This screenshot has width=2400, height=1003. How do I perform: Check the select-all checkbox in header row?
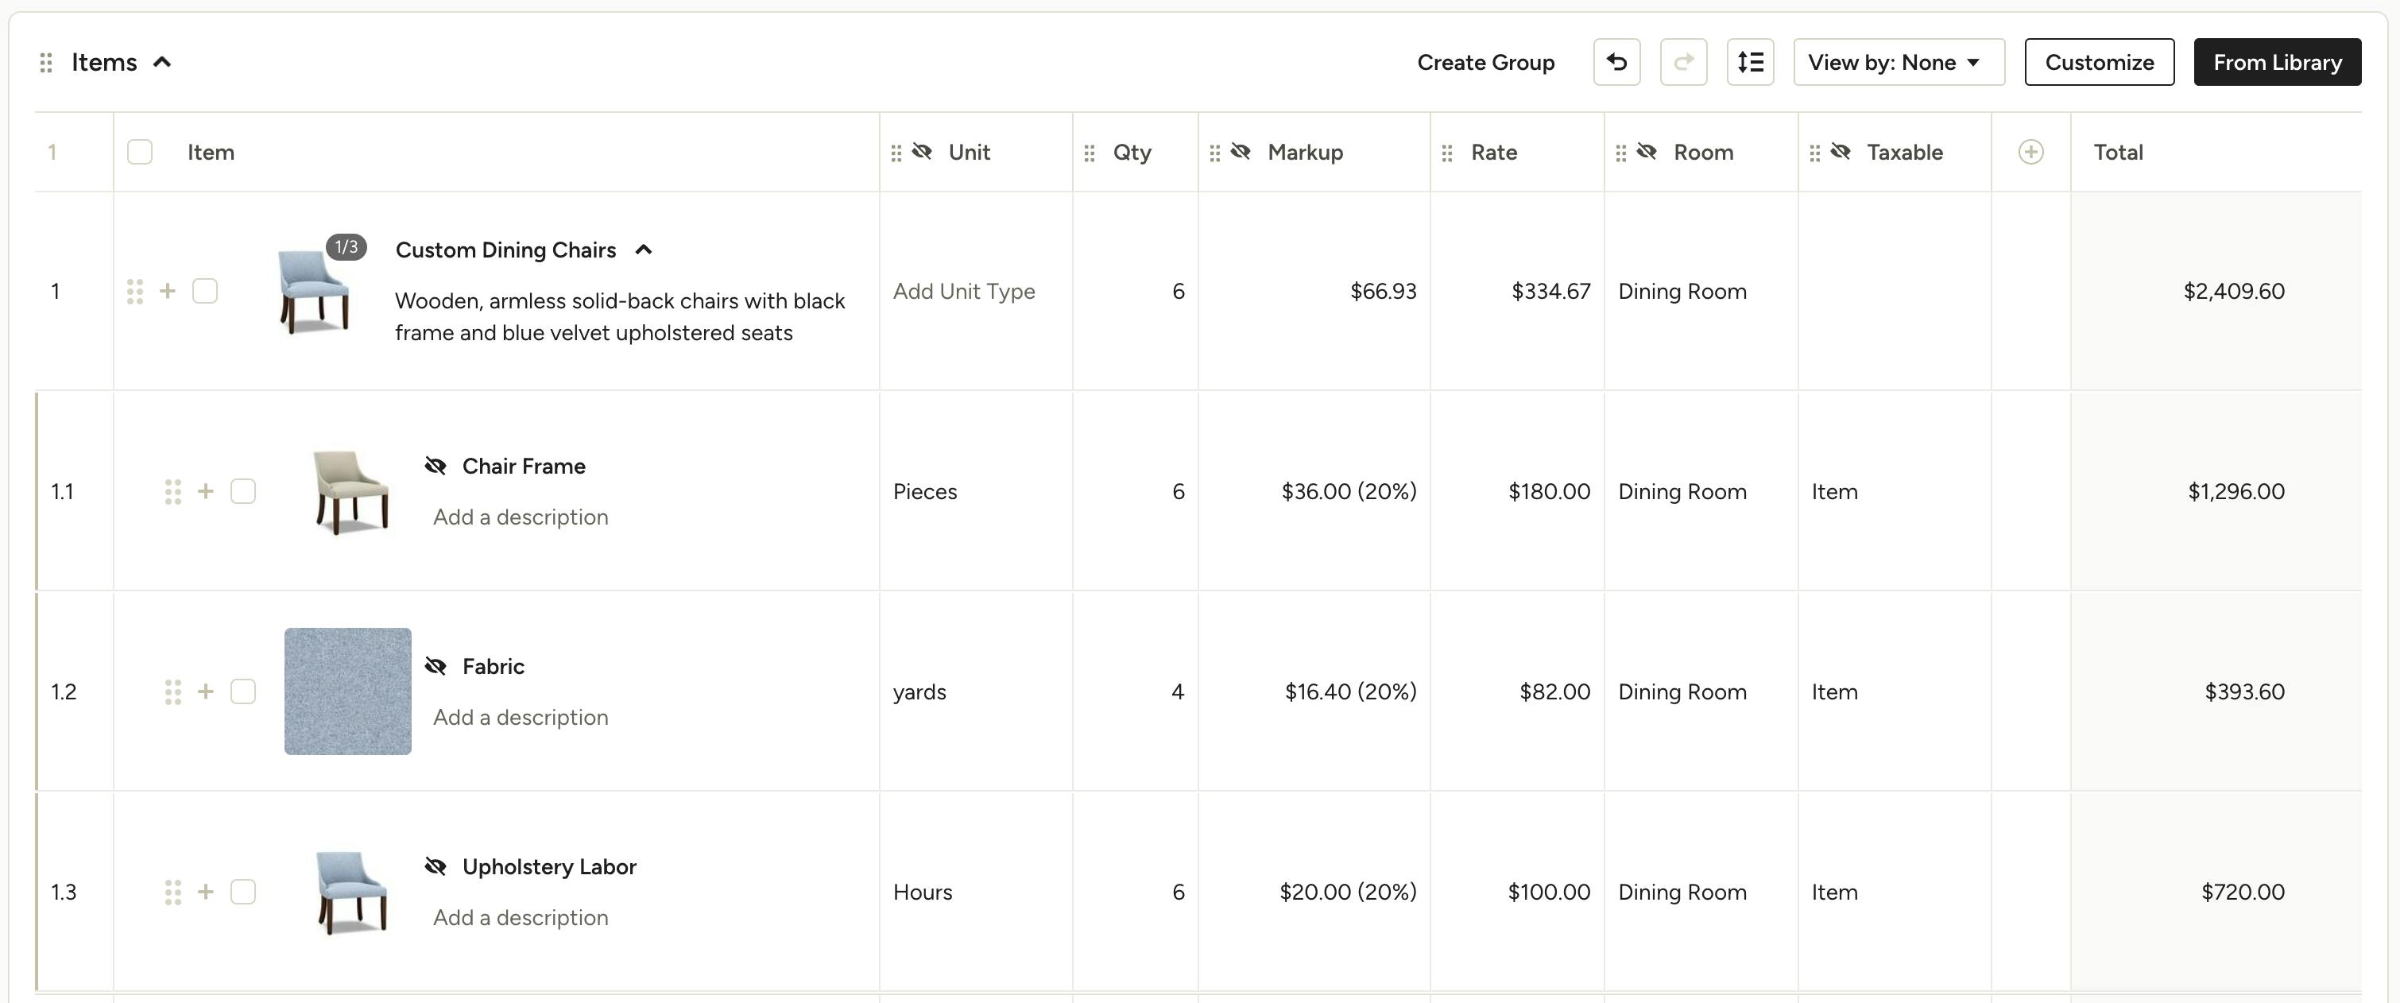pos(139,151)
